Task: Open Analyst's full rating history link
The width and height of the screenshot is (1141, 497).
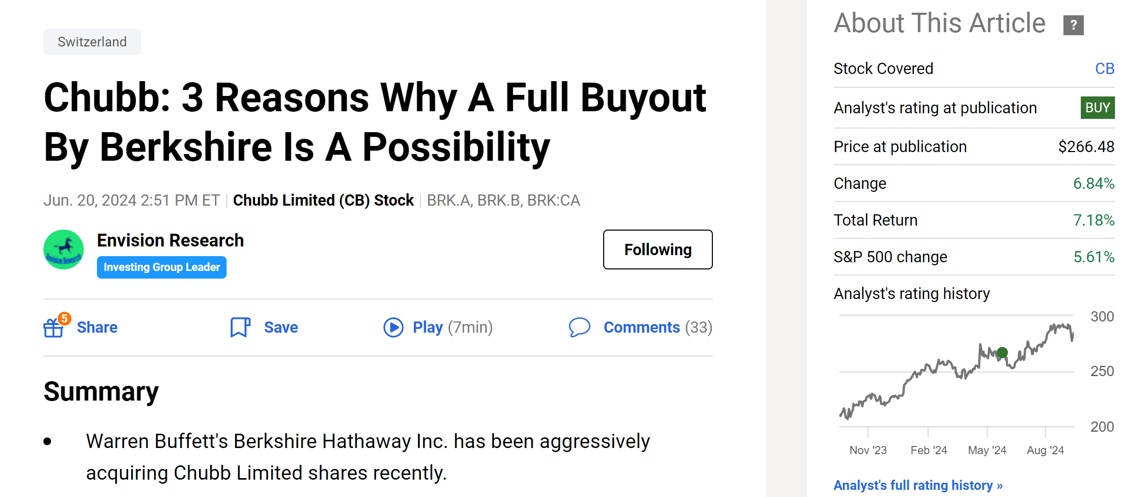Action: 916,485
